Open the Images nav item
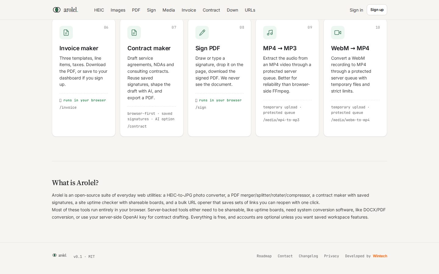The width and height of the screenshot is (439, 274). click(118, 10)
